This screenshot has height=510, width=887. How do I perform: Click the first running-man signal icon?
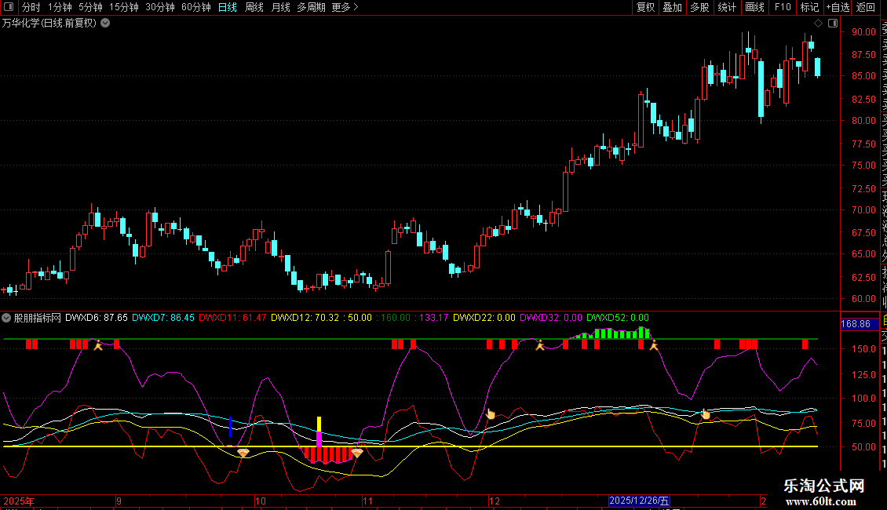click(x=98, y=344)
